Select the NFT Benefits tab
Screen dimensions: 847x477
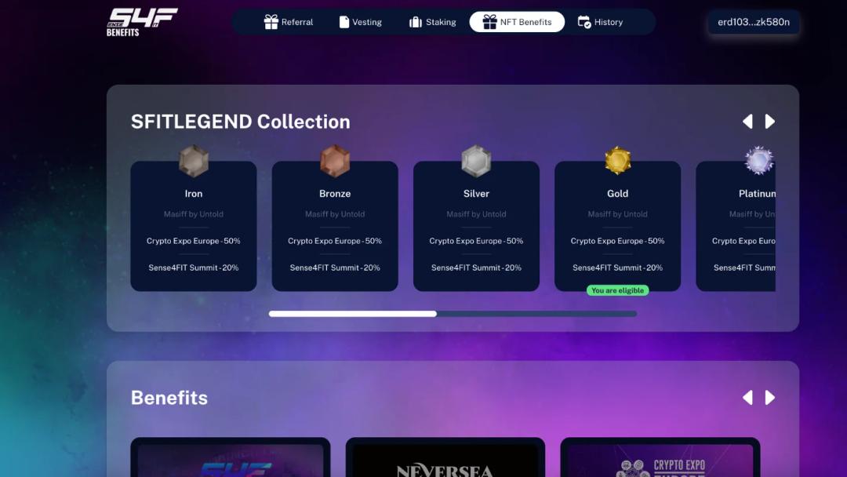[517, 22]
